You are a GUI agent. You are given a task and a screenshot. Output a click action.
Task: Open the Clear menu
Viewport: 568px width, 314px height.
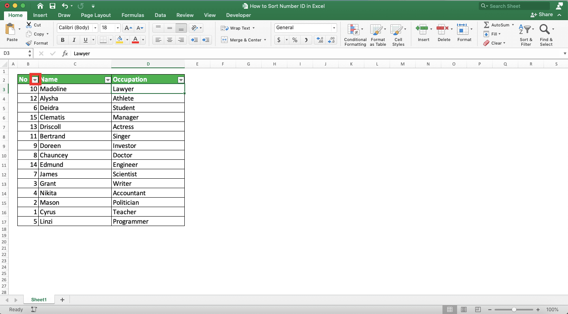point(494,43)
